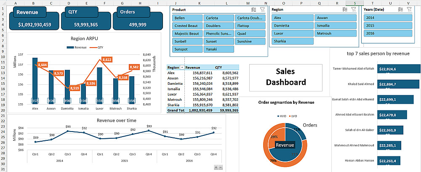Viewport: 421px width, 172px height.
Task: Filter by product Flattop
Action: click(x=250, y=26)
